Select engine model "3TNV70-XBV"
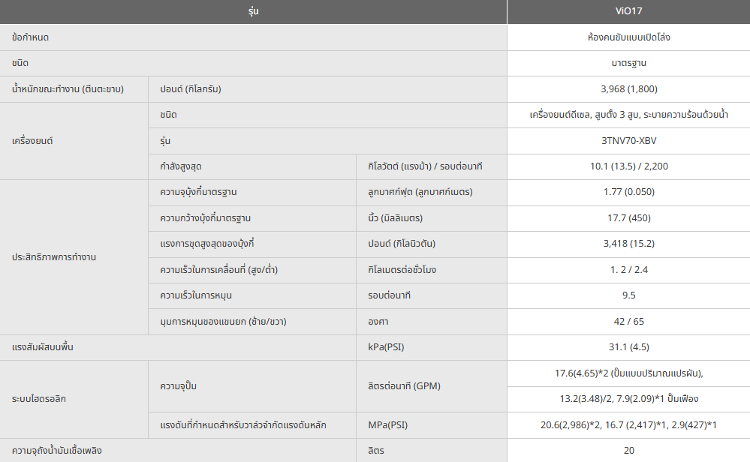This screenshot has width=750, height=462. coord(628,140)
